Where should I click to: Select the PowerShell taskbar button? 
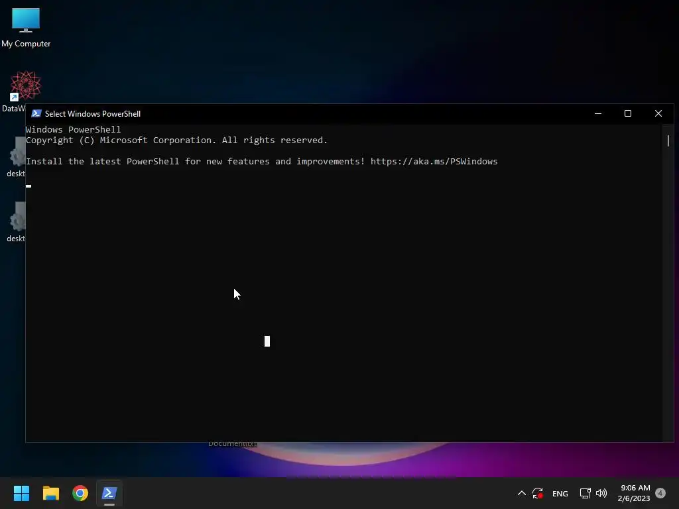tap(109, 493)
